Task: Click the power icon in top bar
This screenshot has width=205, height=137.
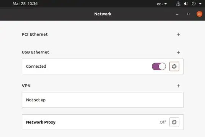Action: click(194, 4)
